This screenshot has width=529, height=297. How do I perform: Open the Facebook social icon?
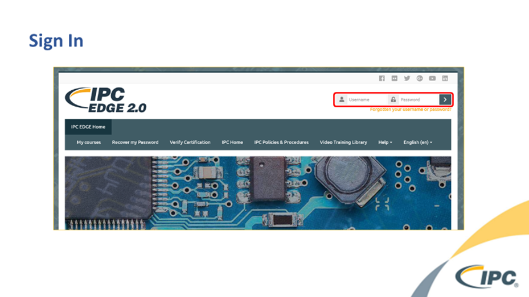tap(382, 78)
